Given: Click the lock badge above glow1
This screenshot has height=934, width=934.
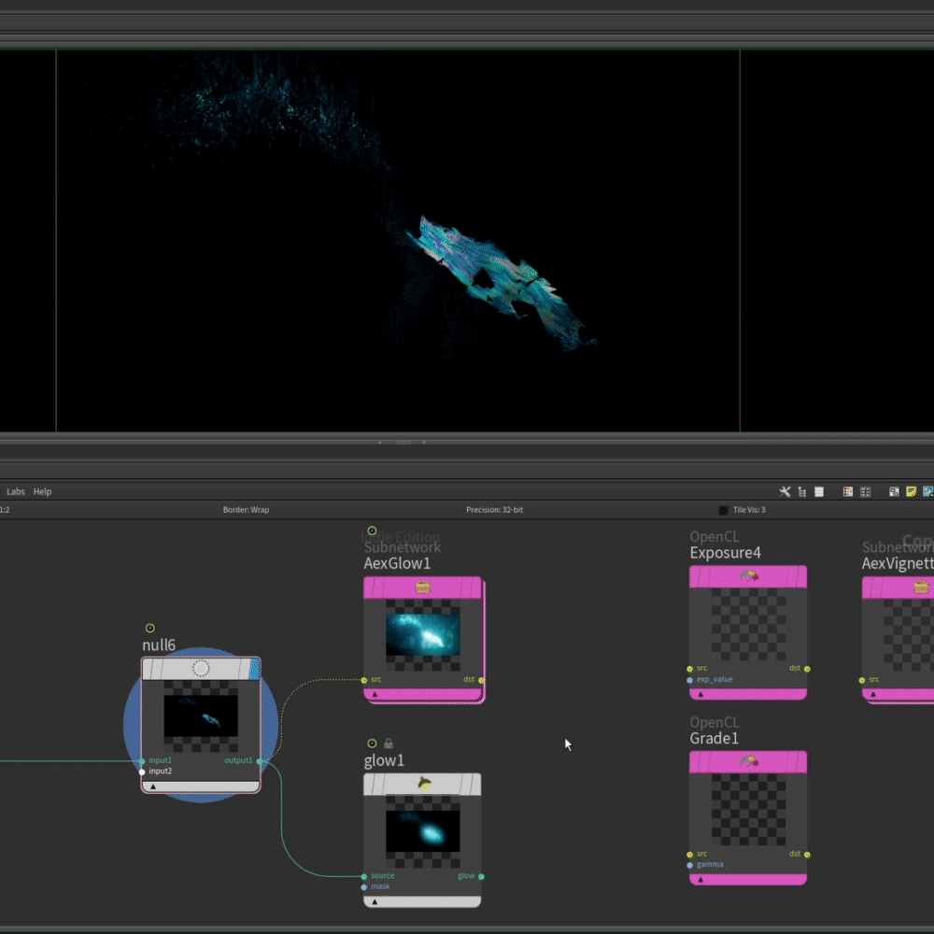Looking at the screenshot, I should (x=389, y=743).
